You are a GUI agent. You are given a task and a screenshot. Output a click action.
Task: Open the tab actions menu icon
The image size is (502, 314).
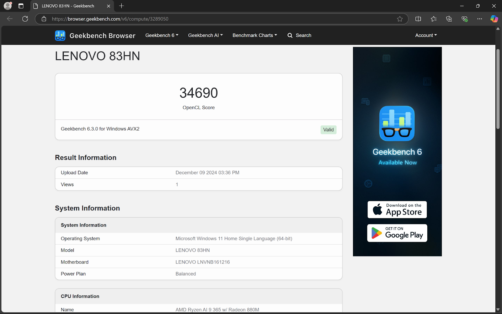[x=21, y=6]
